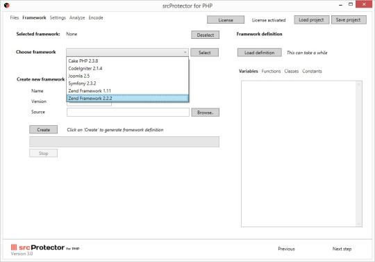
Task: Choose Zend Framework 2.2.2 from list
Action: pos(128,98)
